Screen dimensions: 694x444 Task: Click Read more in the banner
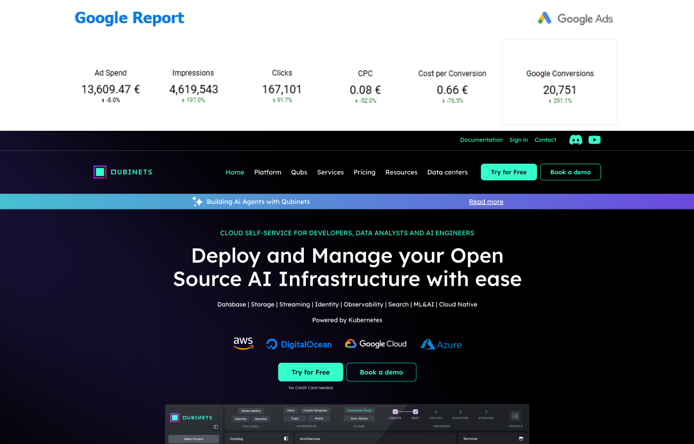(486, 202)
